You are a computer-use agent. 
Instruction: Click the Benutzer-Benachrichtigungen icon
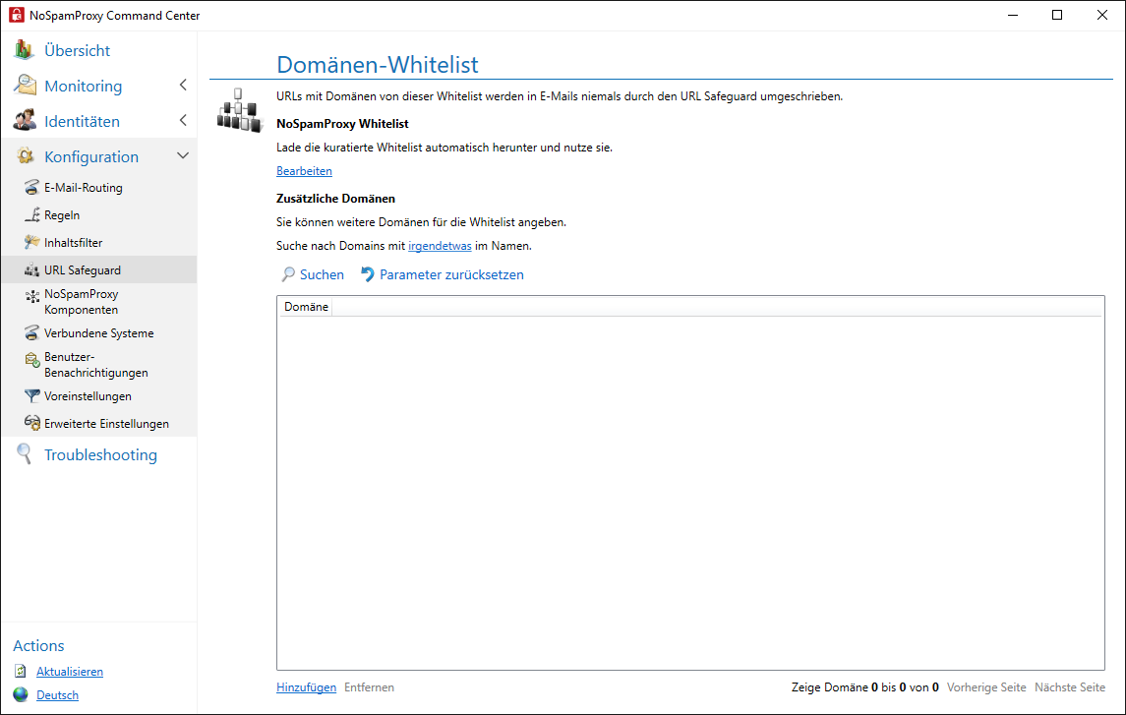(x=31, y=359)
